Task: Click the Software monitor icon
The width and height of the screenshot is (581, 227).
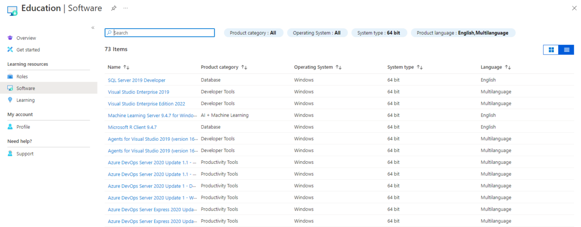Action: click(x=10, y=88)
